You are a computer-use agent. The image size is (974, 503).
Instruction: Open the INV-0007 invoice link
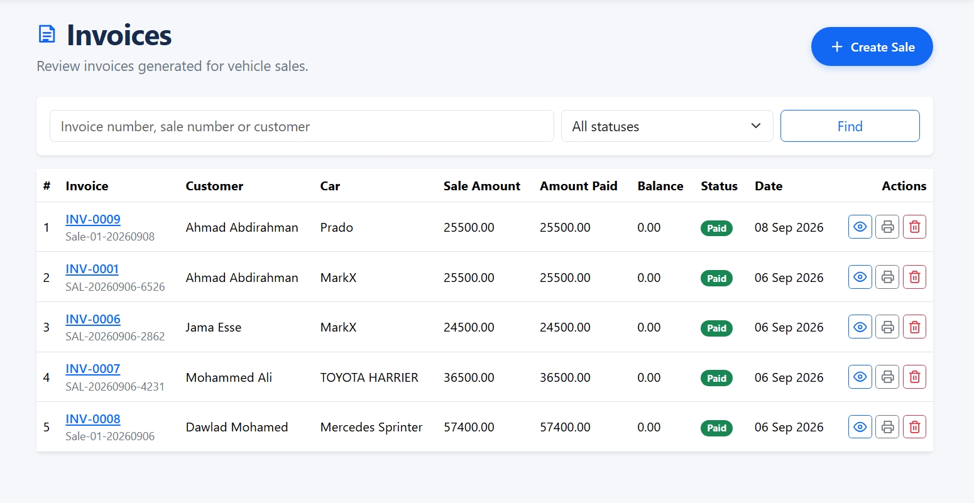pos(93,369)
